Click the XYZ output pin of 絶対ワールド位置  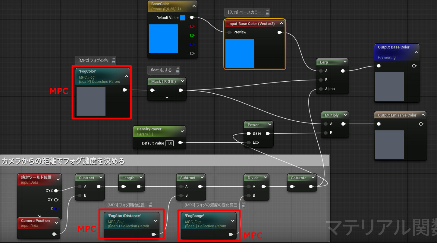point(56,191)
